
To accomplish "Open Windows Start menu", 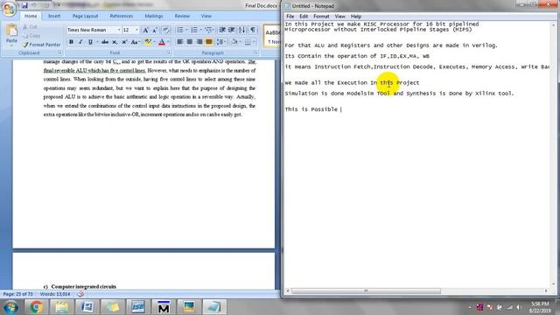I will (10, 307).
